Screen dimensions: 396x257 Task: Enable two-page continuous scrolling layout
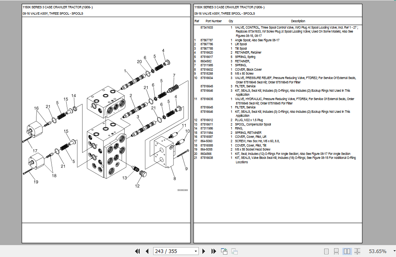(x=358, y=251)
